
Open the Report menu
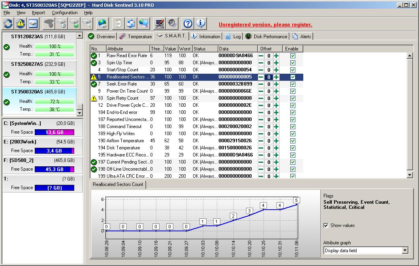click(x=38, y=13)
